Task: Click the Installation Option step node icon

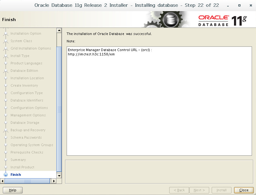Action: pyautogui.click(x=6, y=34)
